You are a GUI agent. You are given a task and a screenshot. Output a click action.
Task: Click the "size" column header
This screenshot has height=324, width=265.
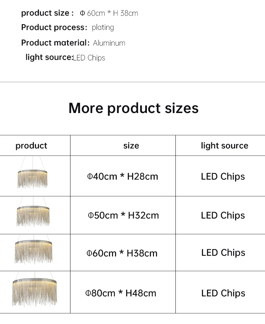(x=131, y=146)
